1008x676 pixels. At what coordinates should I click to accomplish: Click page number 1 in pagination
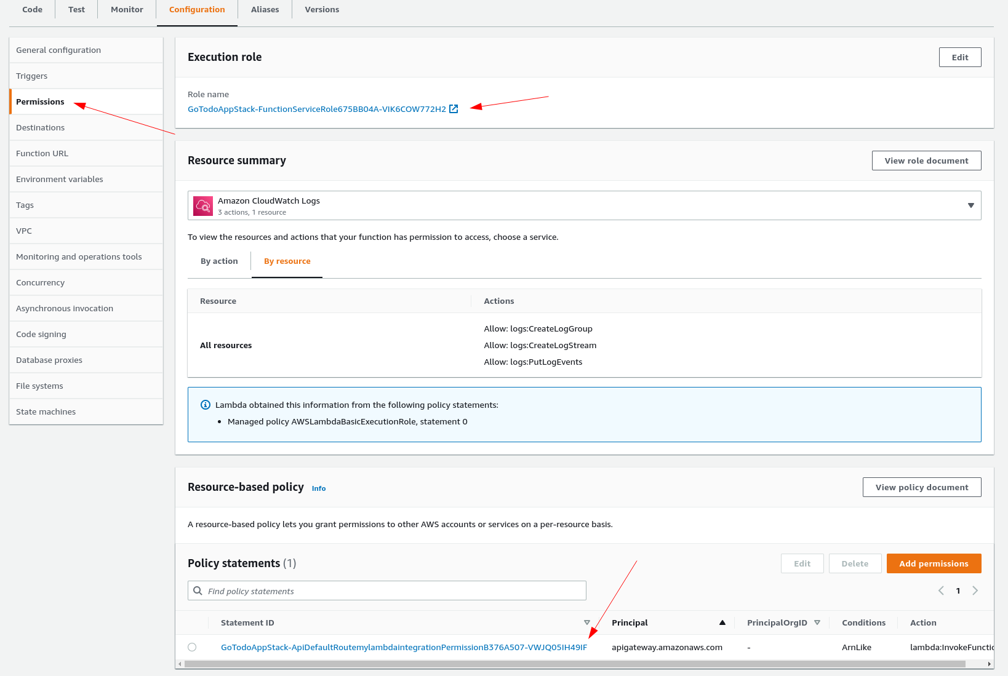pos(958,591)
